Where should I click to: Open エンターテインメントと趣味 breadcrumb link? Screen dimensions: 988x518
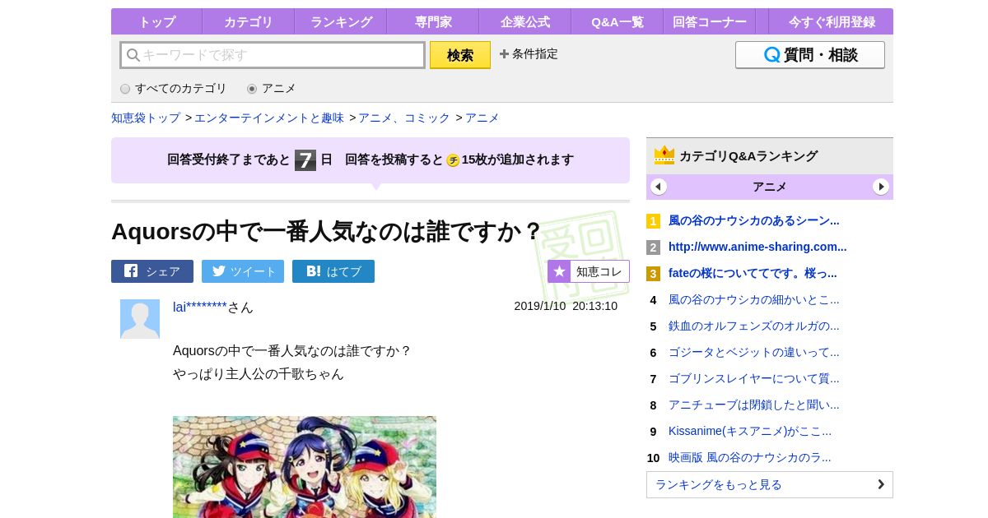pos(269,118)
